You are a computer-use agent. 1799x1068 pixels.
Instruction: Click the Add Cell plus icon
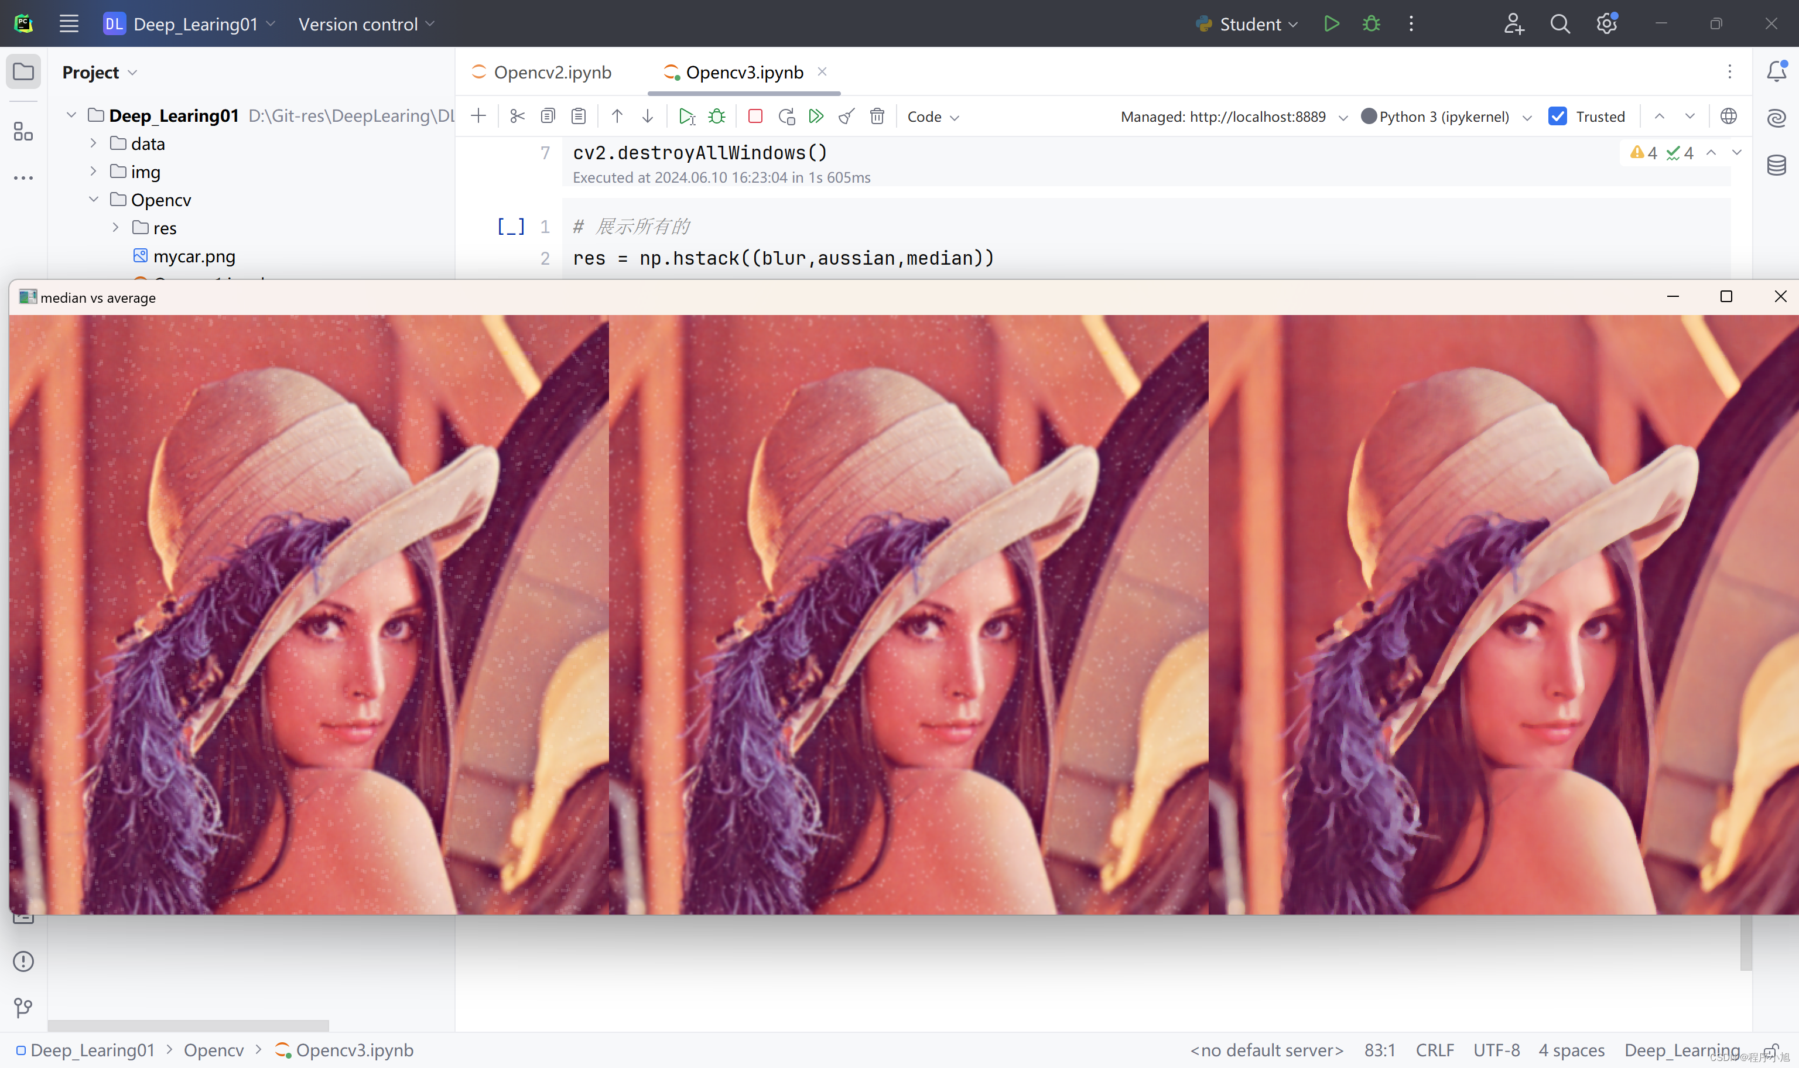pos(478,117)
